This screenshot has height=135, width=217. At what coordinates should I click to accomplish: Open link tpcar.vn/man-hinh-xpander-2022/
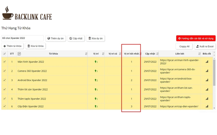click(180, 62)
